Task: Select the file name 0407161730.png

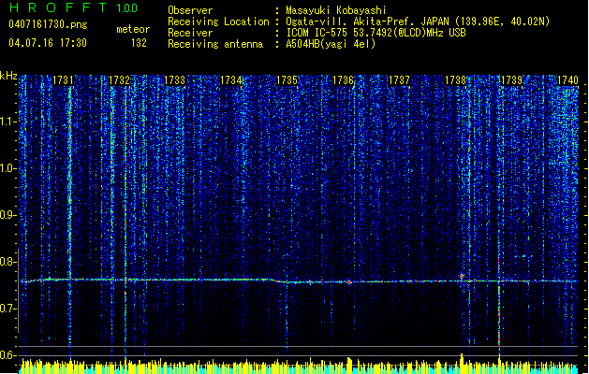Action: point(48,24)
